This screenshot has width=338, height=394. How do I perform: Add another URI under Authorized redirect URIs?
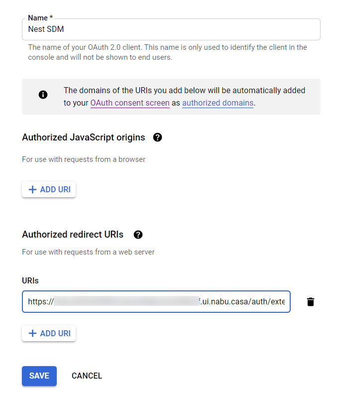pyautogui.click(x=49, y=333)
